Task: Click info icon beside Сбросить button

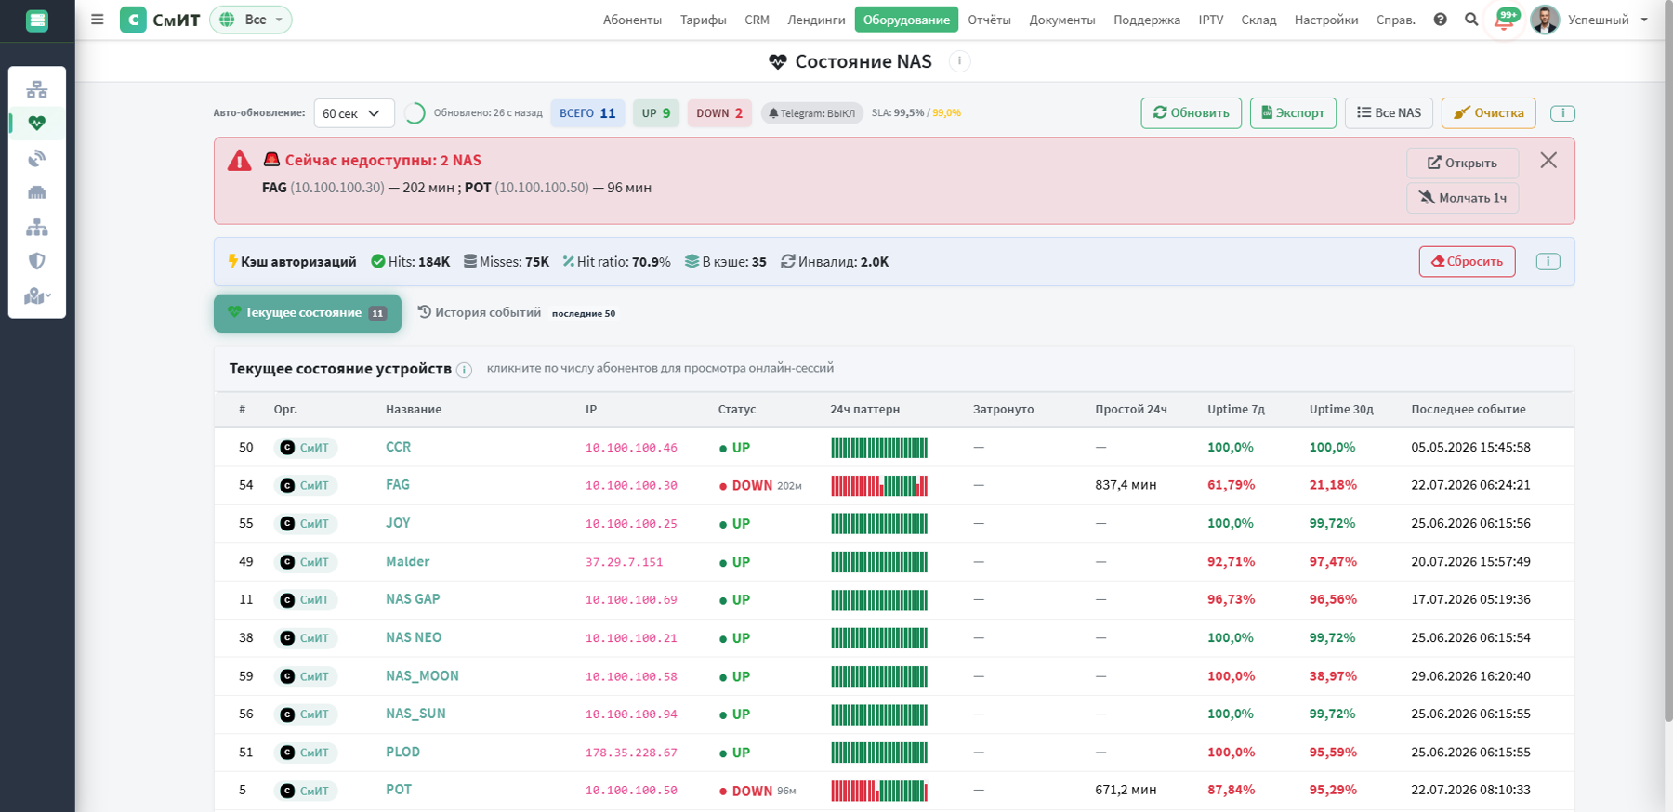Action: [x=1548, y=262]
